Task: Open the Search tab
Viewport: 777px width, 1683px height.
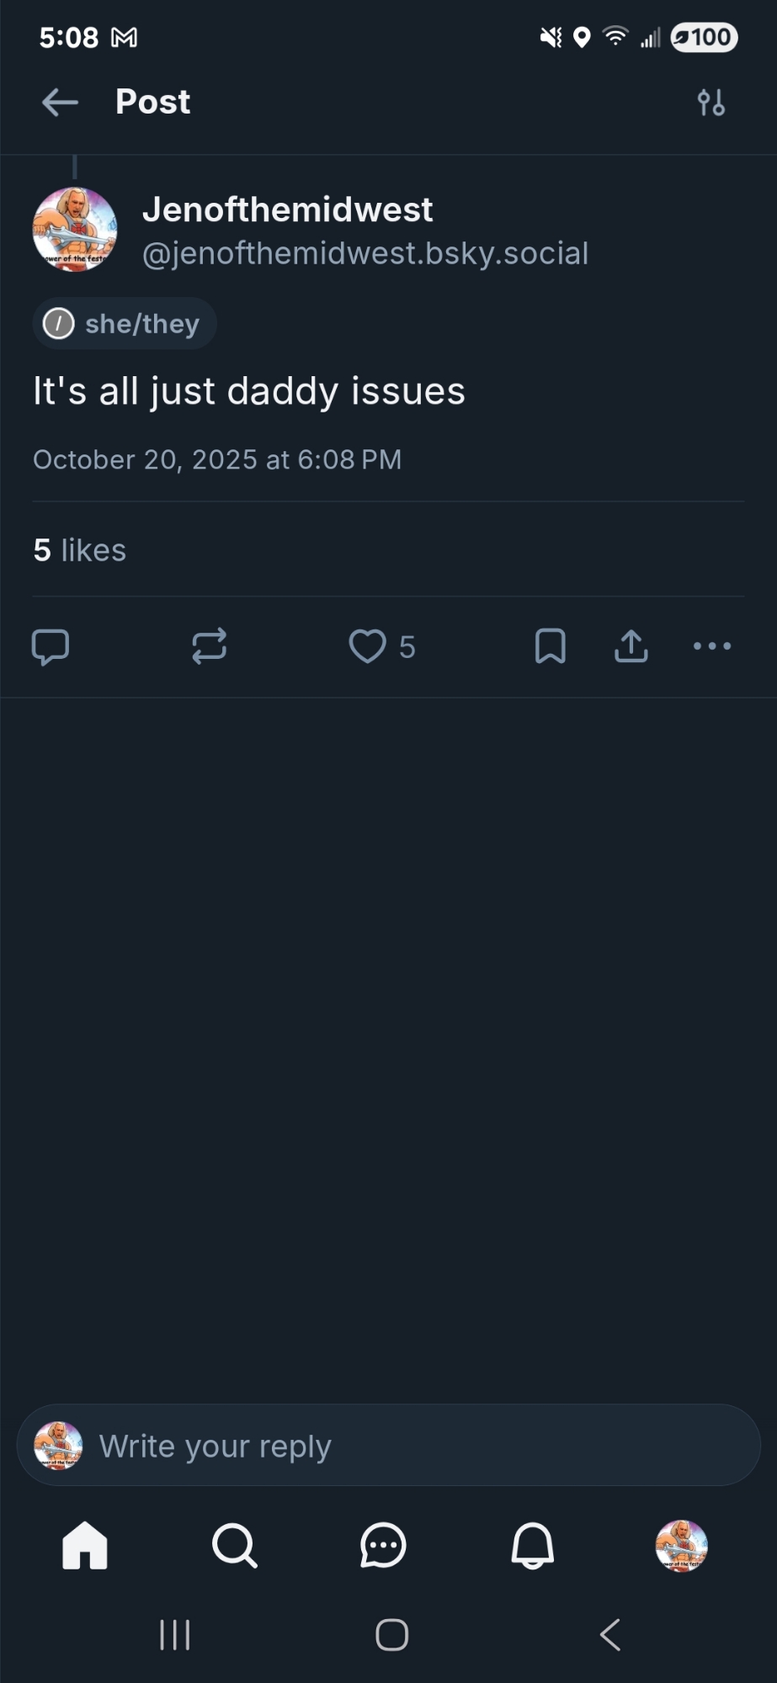Action: pyautogui.click(x=234, y=1545)
